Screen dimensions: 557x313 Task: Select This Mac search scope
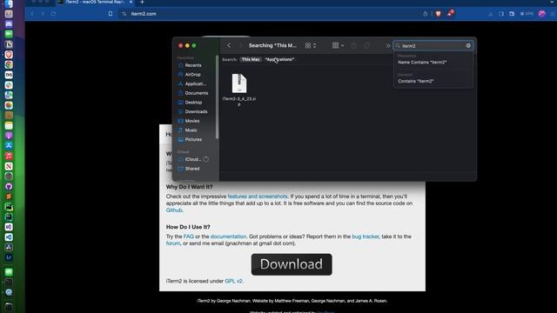[251, 59]
